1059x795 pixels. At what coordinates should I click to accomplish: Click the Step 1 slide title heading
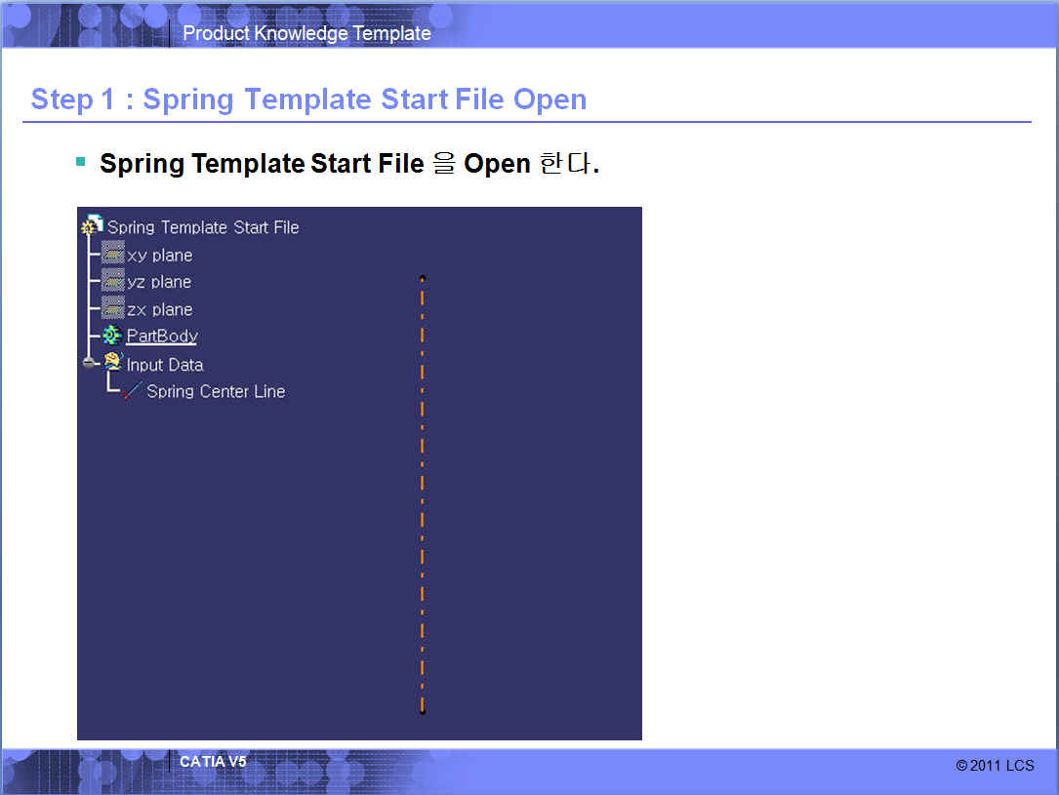point(308,99)
